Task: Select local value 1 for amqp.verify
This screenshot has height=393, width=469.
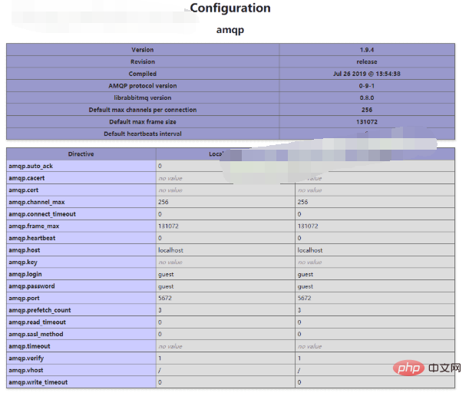Action: (x=160, y=358)
